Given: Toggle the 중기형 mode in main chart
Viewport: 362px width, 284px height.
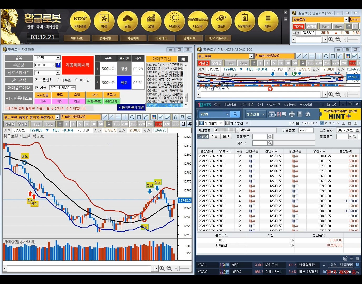Looking at the screenshot, I should point(23,124).
